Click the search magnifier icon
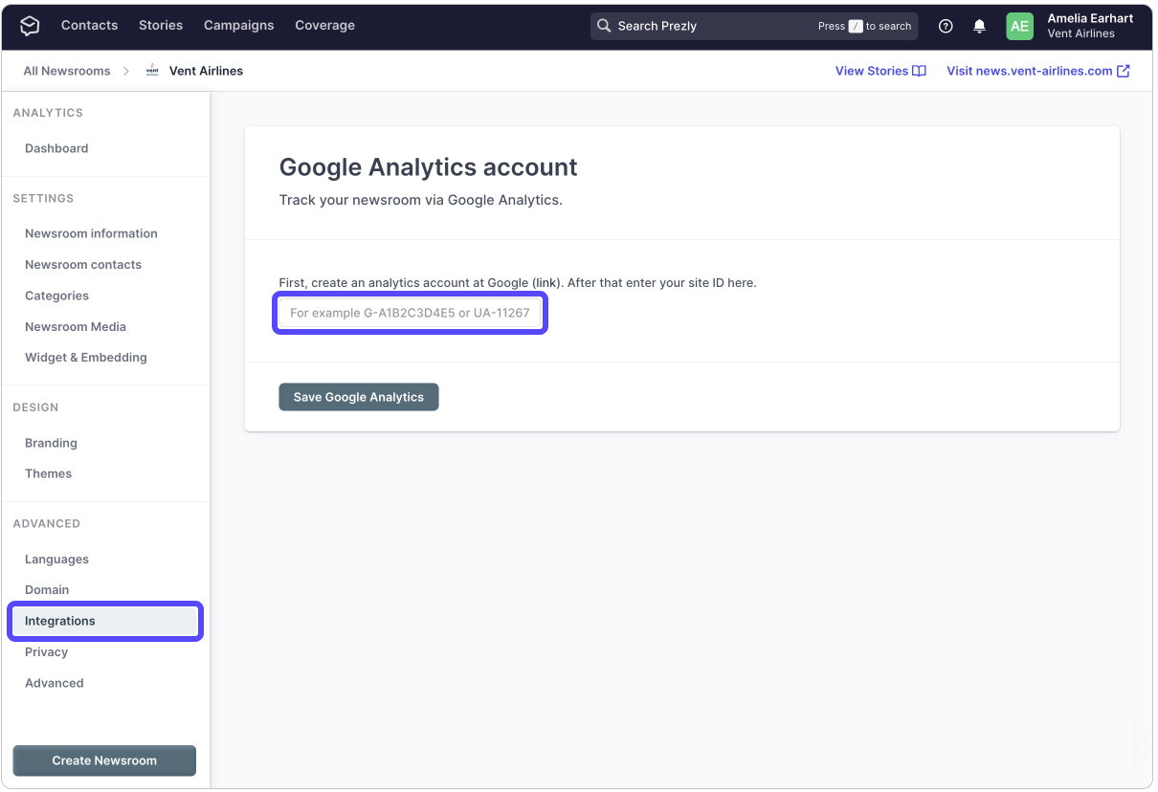 [604, 26]
